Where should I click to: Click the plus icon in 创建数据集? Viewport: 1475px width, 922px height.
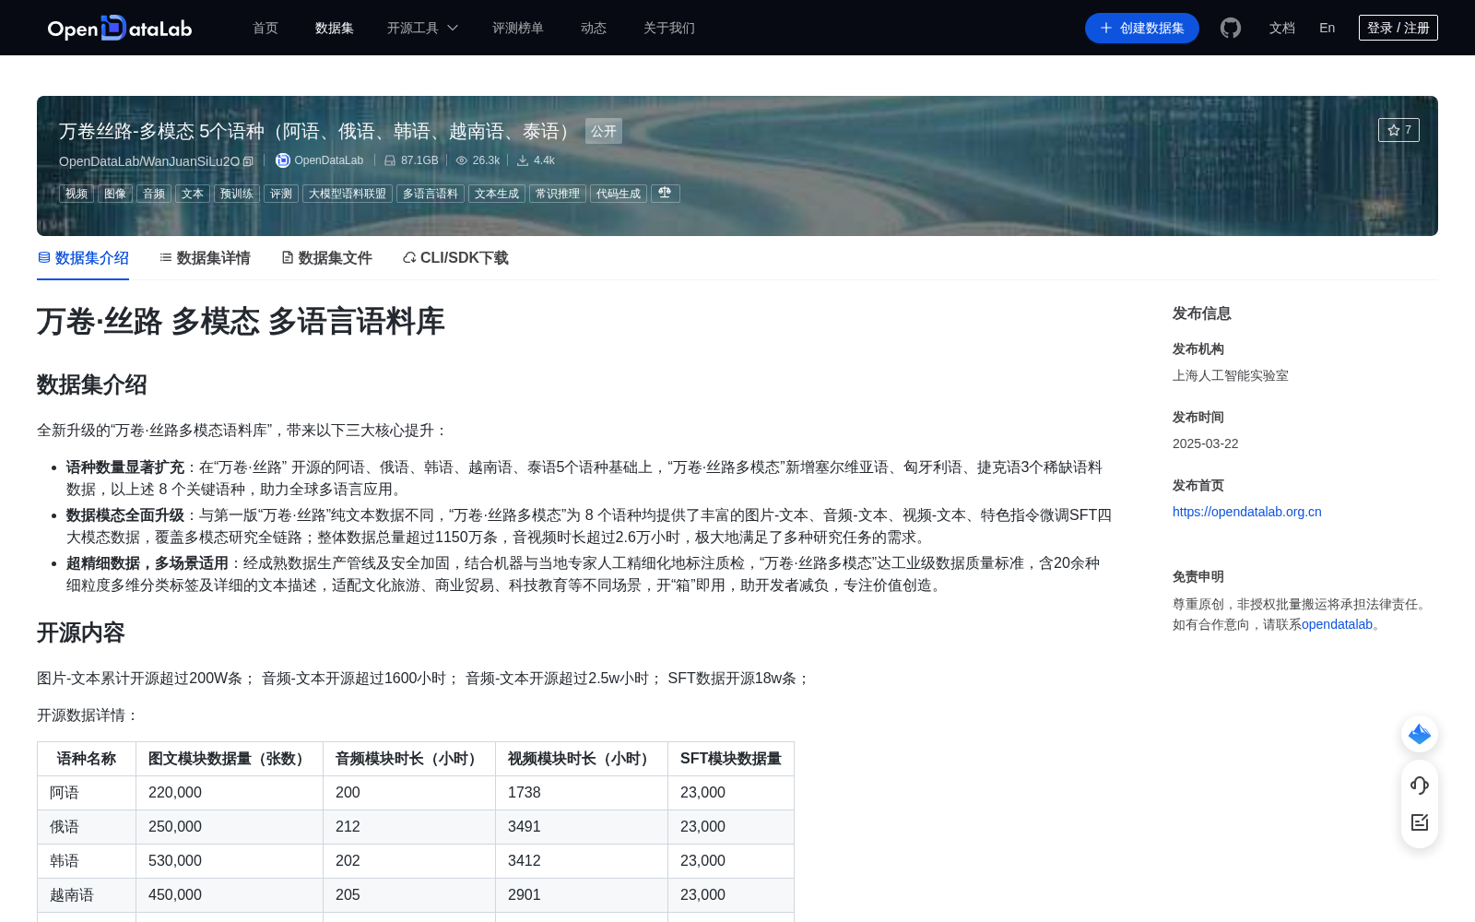pos(1106,28)
